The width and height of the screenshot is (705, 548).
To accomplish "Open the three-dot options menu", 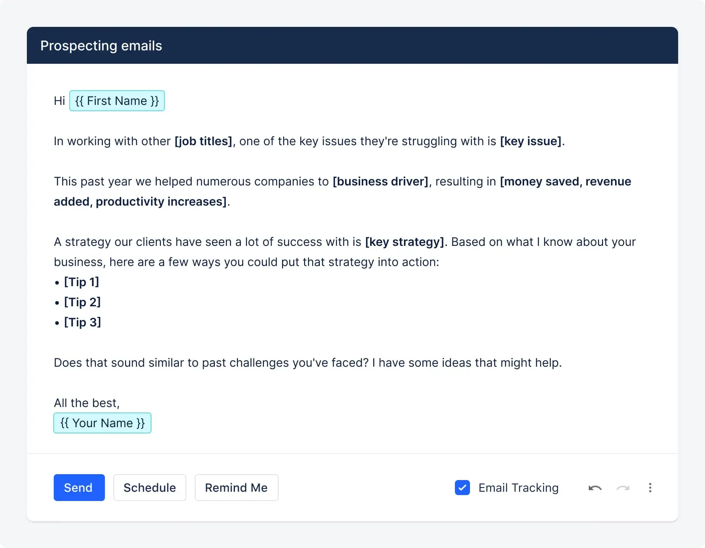I will 650,488.
